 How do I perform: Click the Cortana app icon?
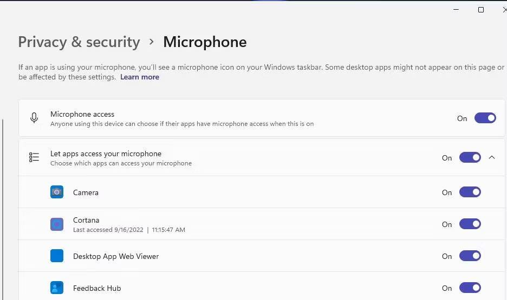pyautogui.click(x=57, y=224)
